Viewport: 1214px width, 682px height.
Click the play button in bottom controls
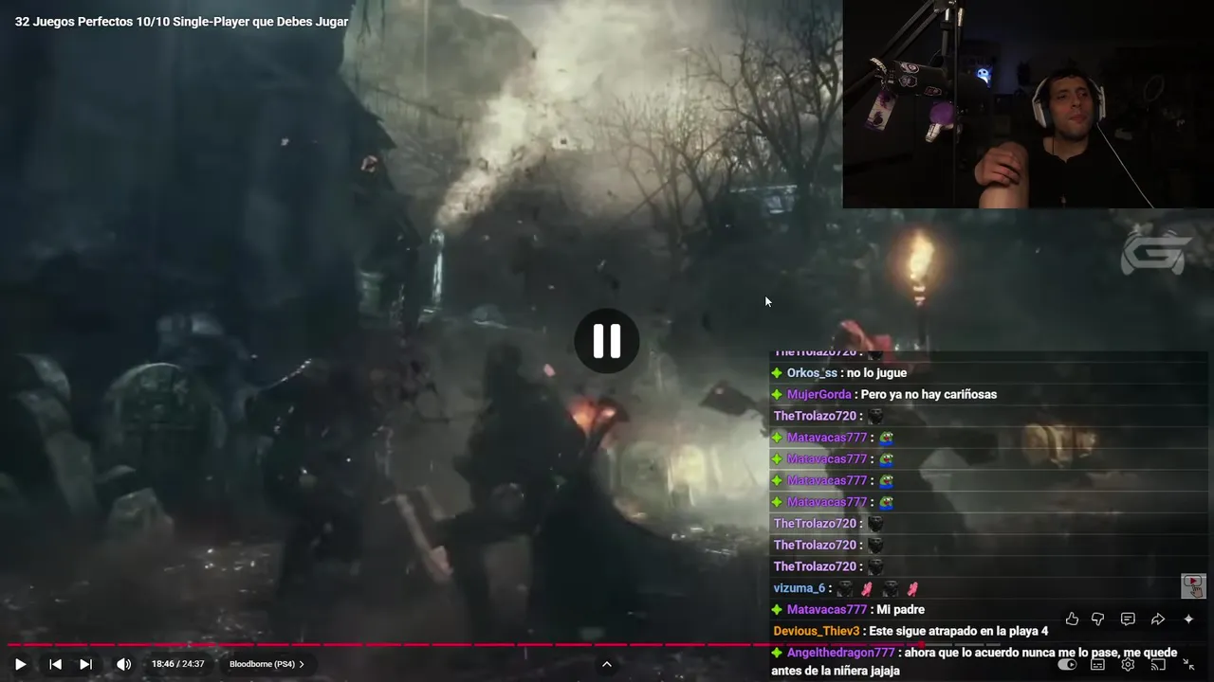tap(20, 664)
